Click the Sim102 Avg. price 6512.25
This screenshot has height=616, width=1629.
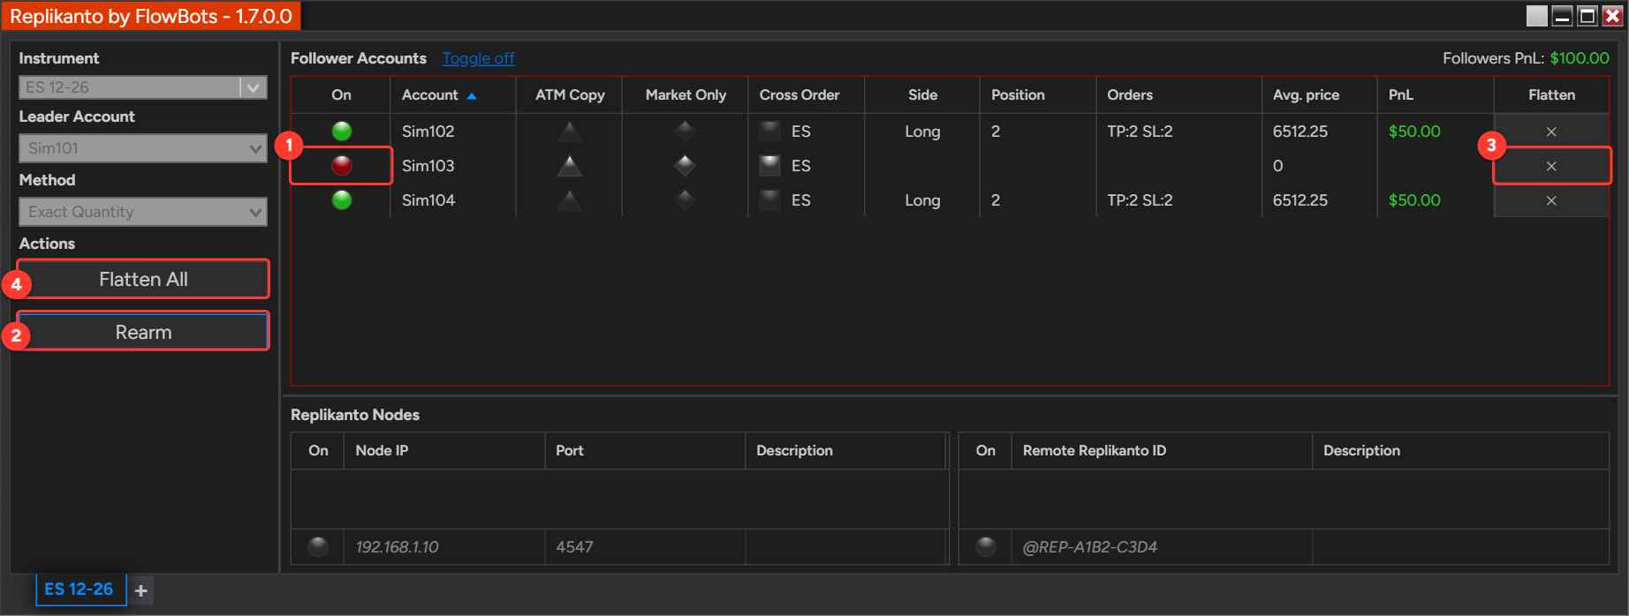pos(1299,131)
